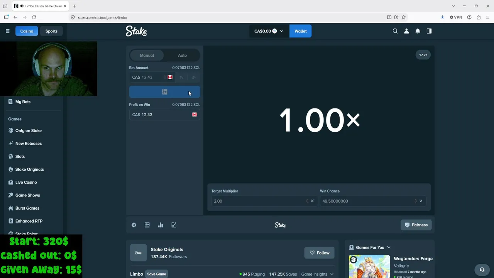Image resolution: width=494 pixels, height=278 pixels.
Task: Switch to the Sports section
Action: 51,31
